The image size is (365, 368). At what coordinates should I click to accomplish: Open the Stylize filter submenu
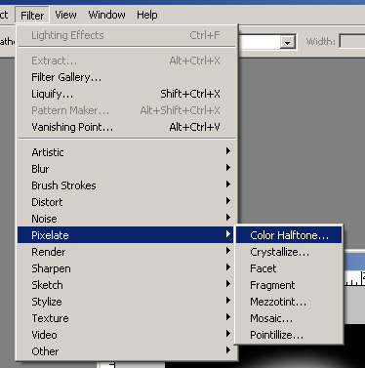(x=127, y=302)
